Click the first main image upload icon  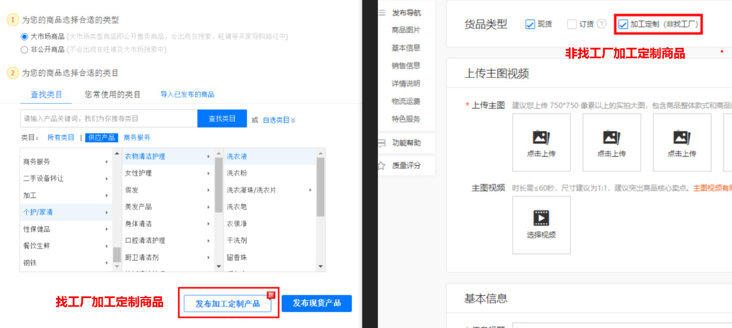[540, 137]
